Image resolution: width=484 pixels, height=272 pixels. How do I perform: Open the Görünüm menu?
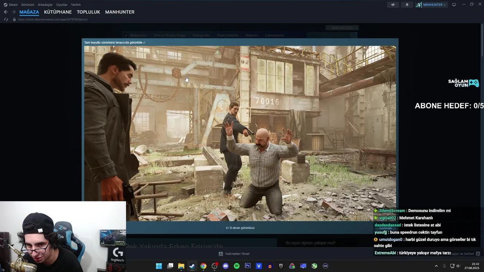[x=28, y=5]
